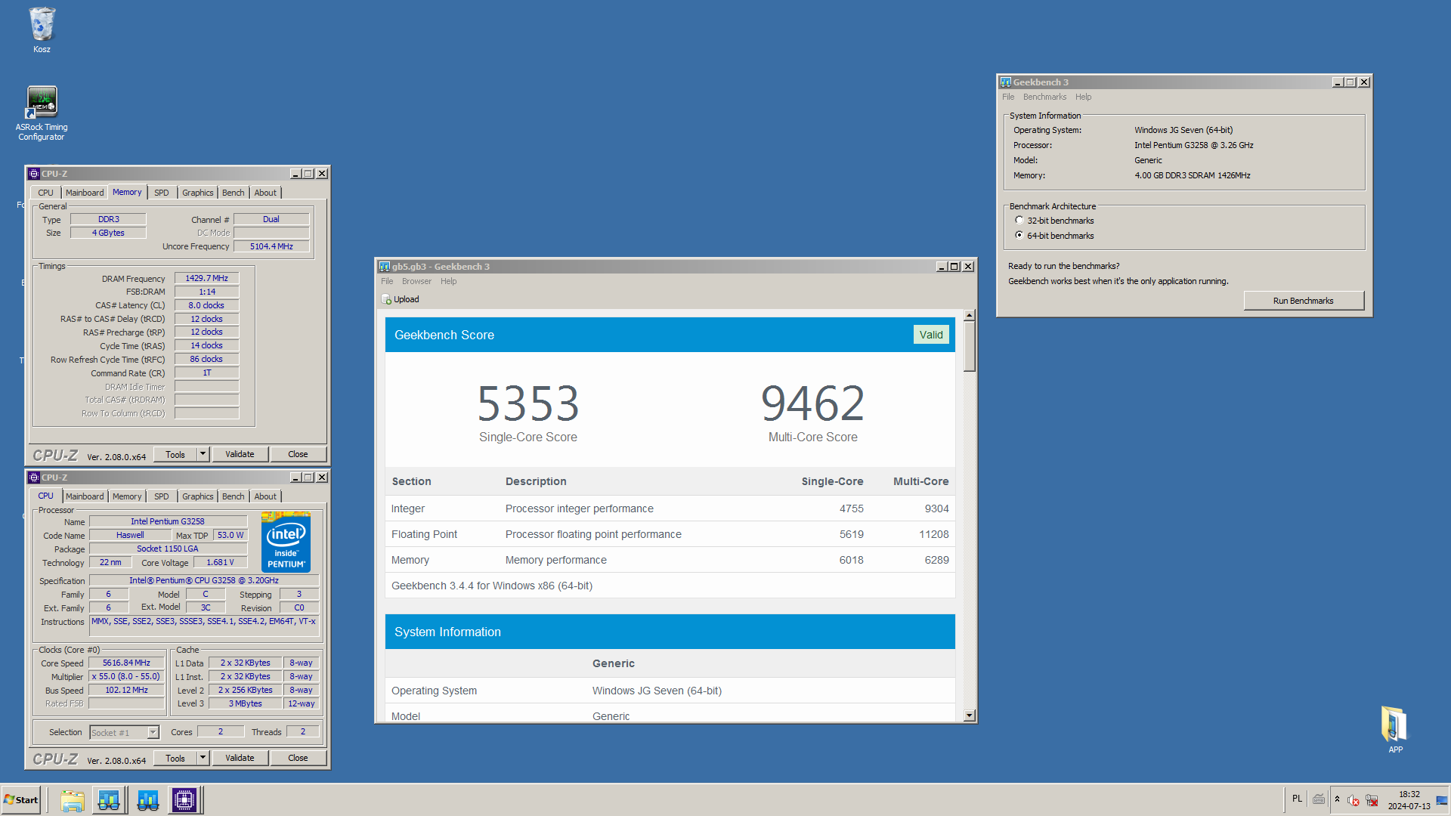Select the 64-bit benchmarks radio button
This screenshot has width=1451, height=816.
1019,236
